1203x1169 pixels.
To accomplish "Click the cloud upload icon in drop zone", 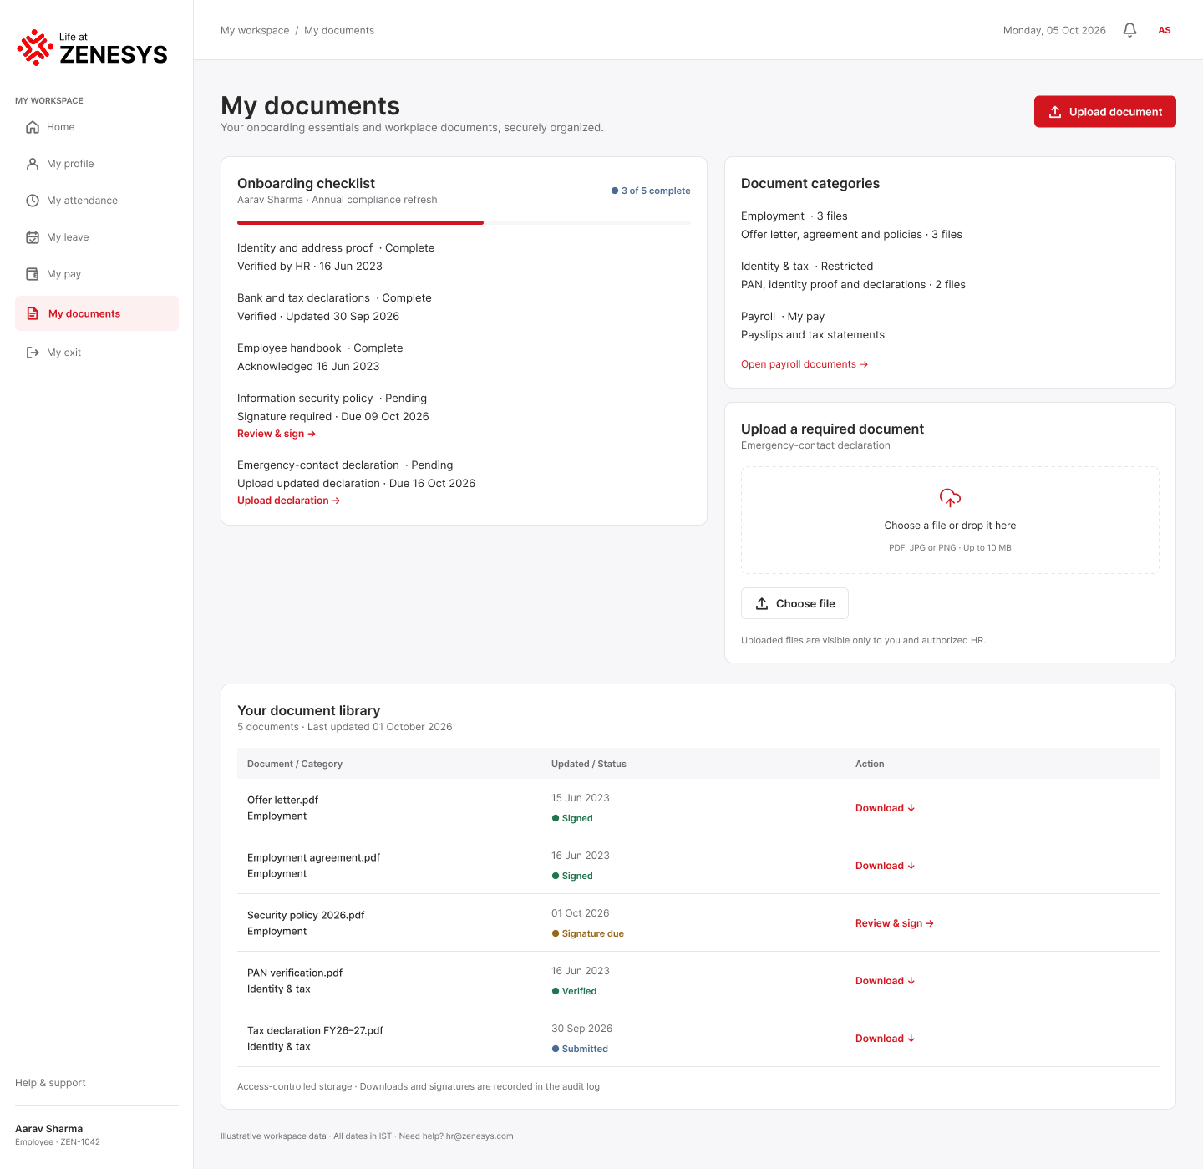I will tap(950, 498).
